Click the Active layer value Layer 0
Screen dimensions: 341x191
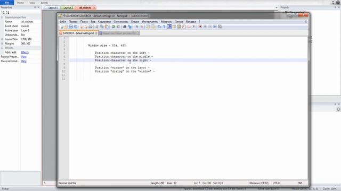pyautogui.click(x=30, y=31)
